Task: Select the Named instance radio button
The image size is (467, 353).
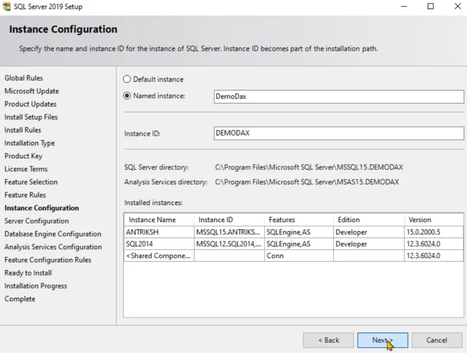Action: click(x=127, y=96)
